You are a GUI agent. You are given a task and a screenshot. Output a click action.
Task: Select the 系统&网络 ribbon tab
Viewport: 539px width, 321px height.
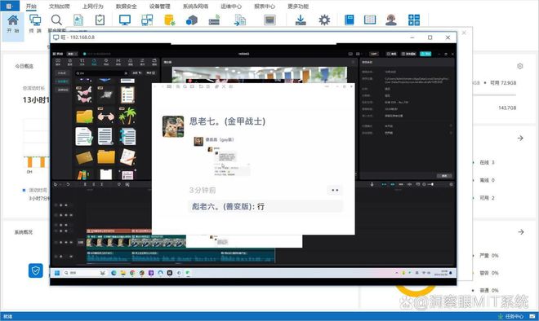pos(195,7)
